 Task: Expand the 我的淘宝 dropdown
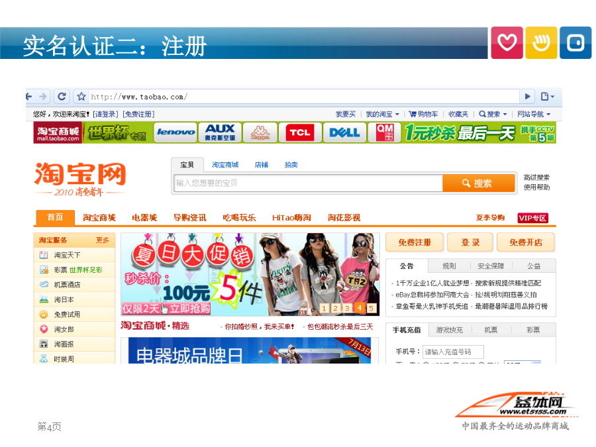tap(382, 114)
